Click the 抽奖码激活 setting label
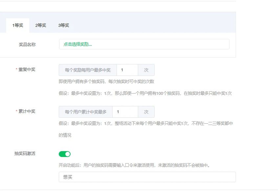 pos(25,154)
